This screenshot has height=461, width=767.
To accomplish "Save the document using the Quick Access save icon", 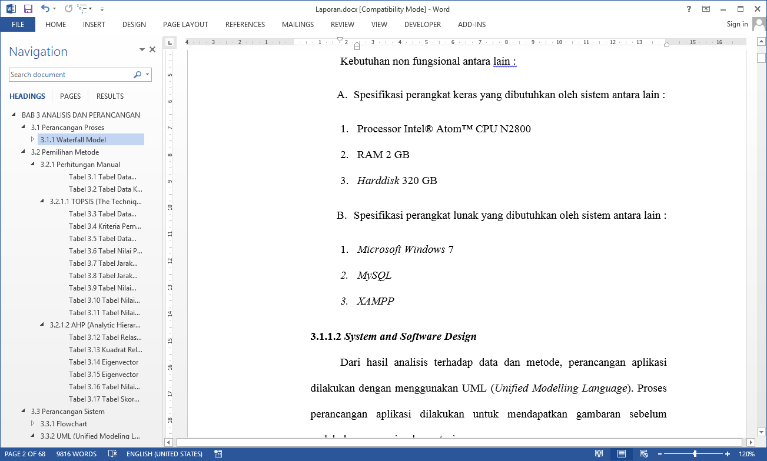I will (x=28, y=9).
